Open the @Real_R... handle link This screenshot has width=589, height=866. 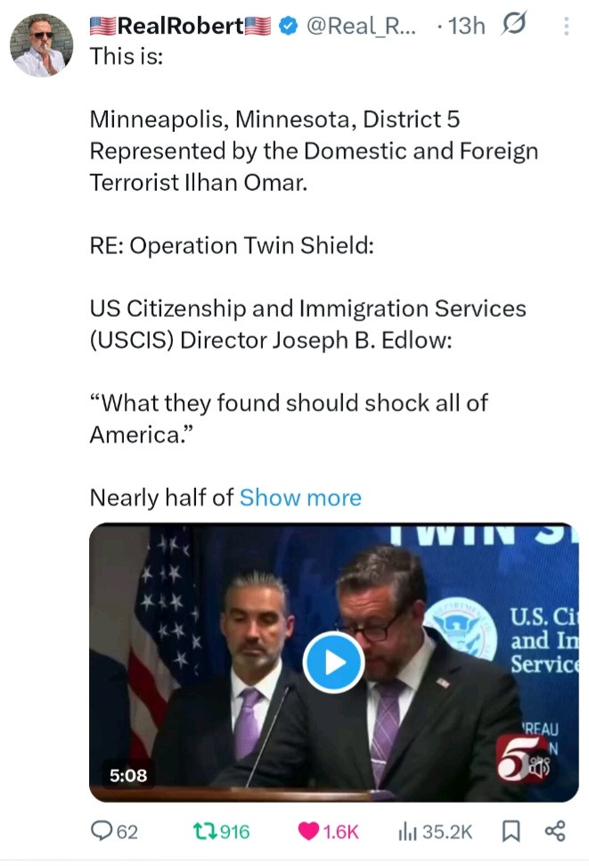point(361,26)
